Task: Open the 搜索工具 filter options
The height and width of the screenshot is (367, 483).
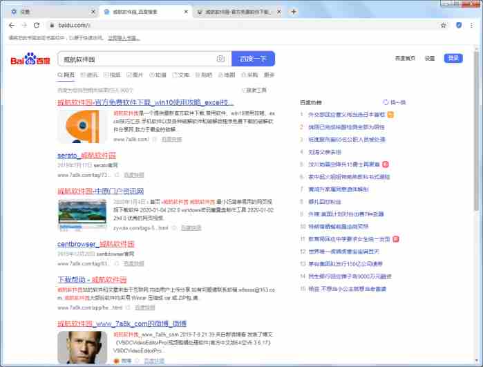Action: [x=254, y=91]
